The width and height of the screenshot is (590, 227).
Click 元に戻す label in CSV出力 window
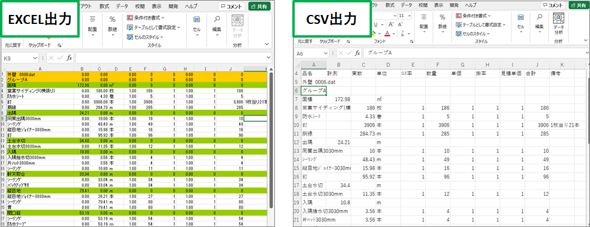(305, 41)
